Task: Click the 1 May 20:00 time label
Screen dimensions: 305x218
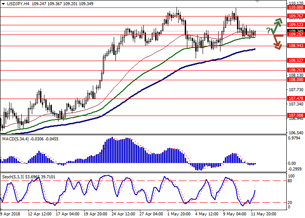Action: point(178,215)
